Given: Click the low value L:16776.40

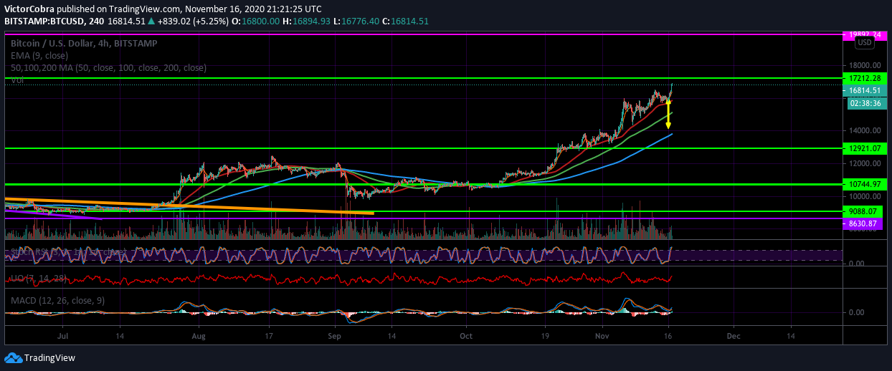Looking at the screenshot, I should pos(356,21).
